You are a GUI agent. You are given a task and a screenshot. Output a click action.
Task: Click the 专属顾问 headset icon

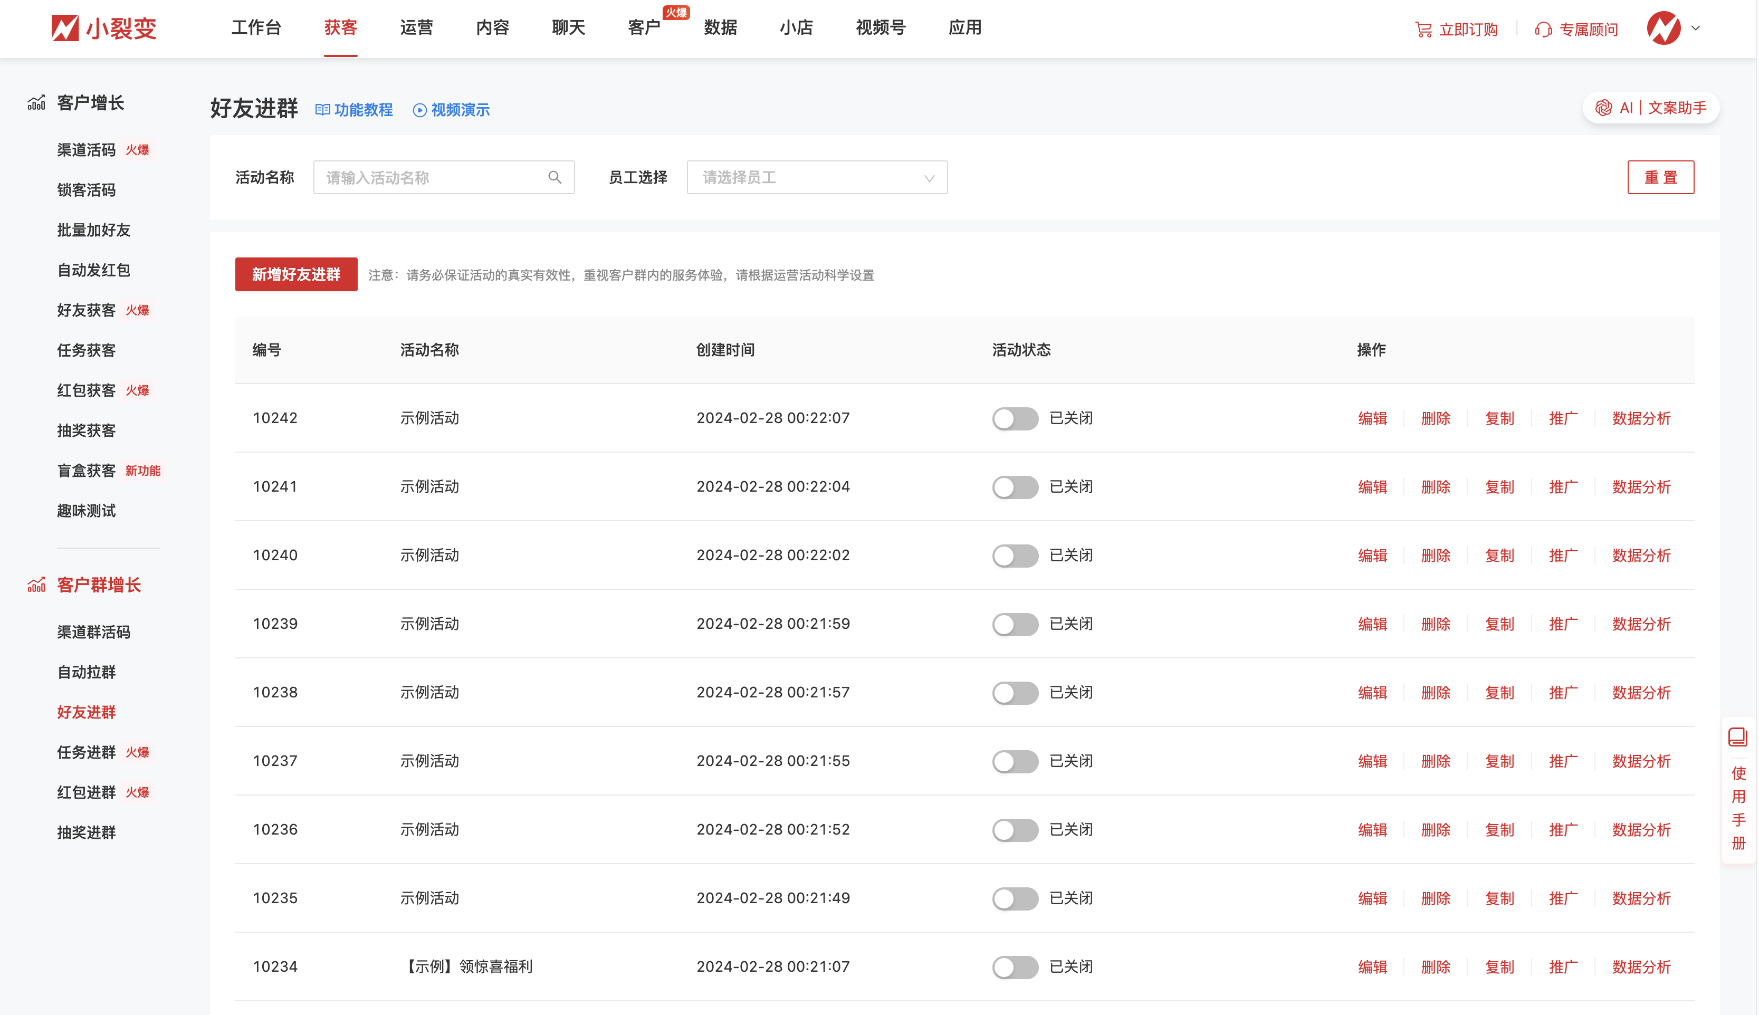[x=1544, y=28]
